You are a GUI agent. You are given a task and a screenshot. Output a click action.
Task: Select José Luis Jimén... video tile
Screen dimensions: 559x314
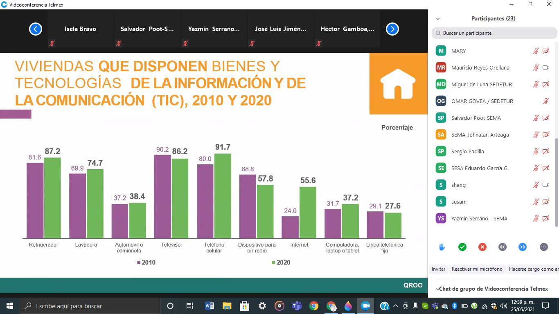point(281,29)
